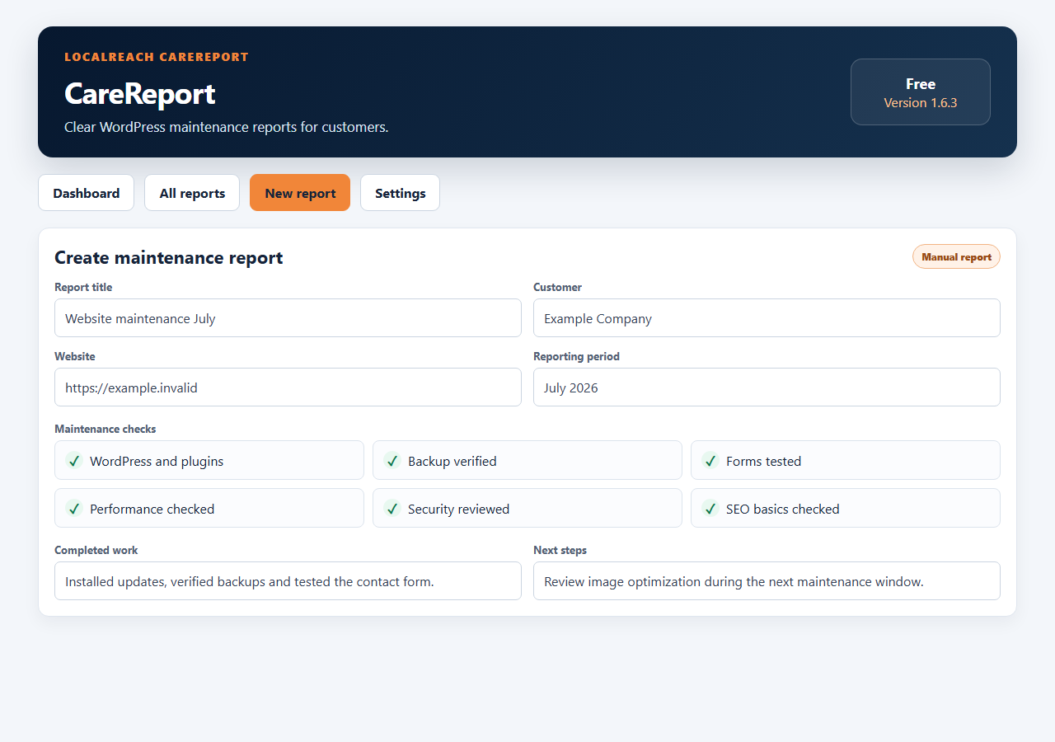Screen dimensions: 1055x742
Task: Click the Website URL field
Action: [288, 387]
